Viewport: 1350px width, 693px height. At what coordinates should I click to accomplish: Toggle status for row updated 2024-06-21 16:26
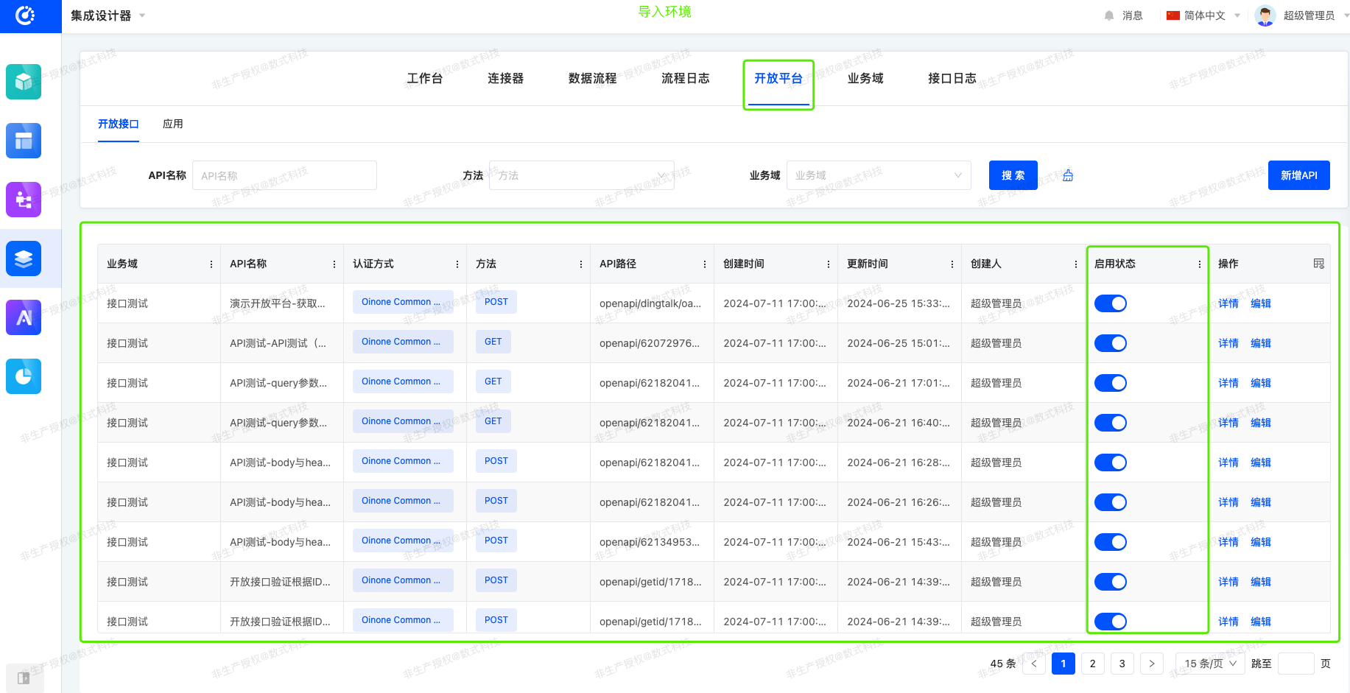1111,502
